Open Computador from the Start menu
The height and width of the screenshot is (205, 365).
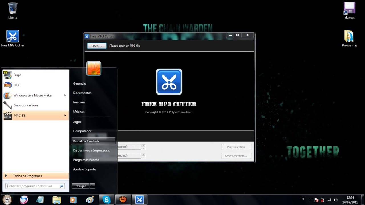pos(82,131)
